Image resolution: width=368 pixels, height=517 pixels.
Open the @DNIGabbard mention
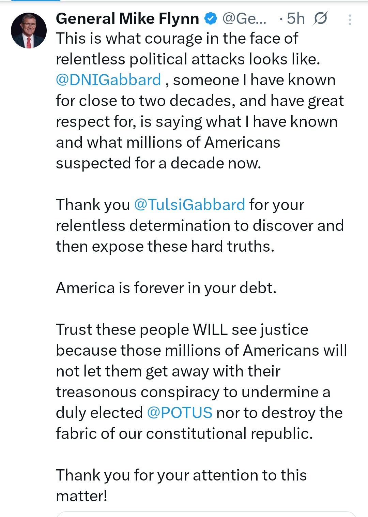108,80
